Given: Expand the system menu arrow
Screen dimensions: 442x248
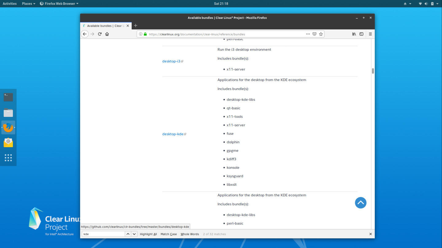Looking at the screenshot, I should pos(437,4).
